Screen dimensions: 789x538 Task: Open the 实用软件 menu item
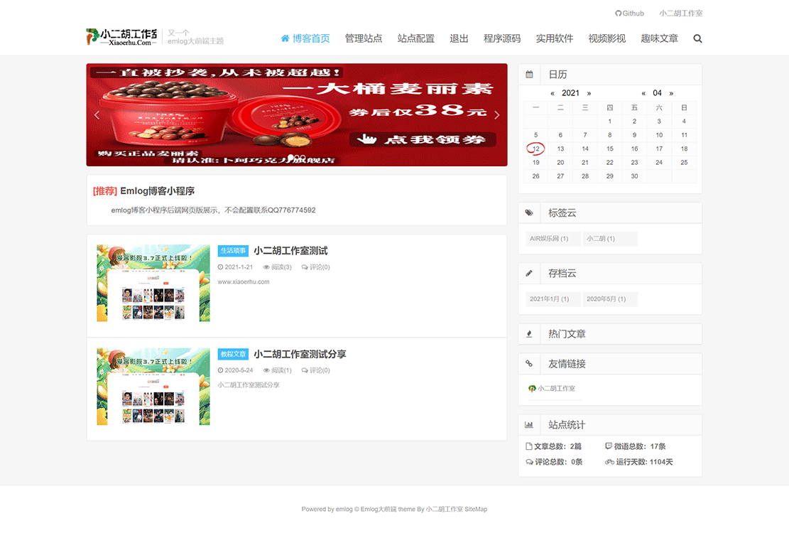pyautogui.click(x=555, y=39)
